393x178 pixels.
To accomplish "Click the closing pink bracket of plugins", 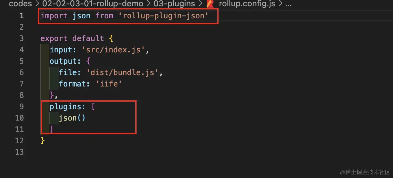I will 52,129.
